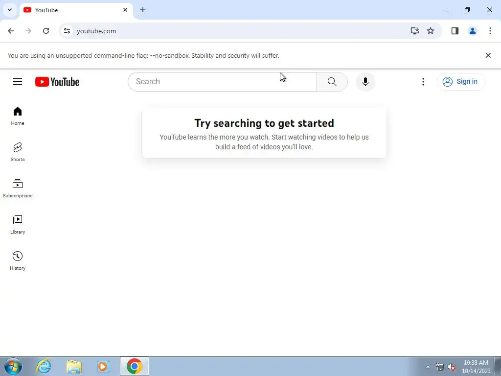Restore down the Chrome window
Viewport: 501px width, 376px height.
click(467, 10)
